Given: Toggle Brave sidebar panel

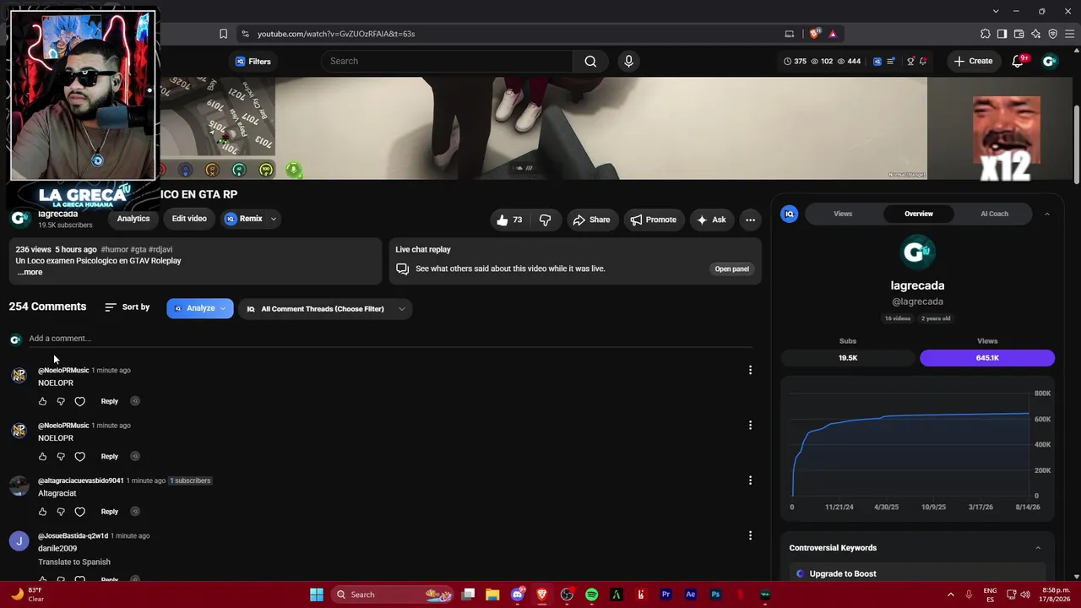Looking at the screenshot, I should tap(1002, 34).
